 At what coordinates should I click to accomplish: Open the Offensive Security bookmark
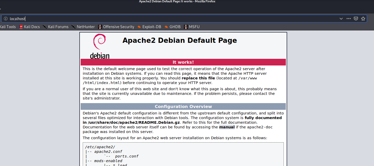[x=116, y=27]
